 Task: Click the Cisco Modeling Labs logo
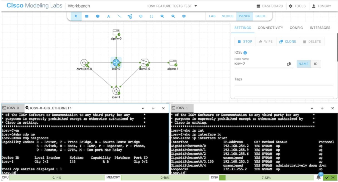point(34,5)
